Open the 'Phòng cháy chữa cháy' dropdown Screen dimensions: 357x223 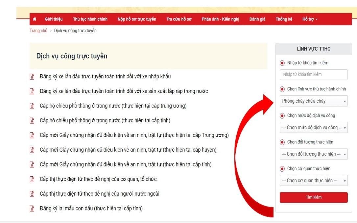[314, 101]
